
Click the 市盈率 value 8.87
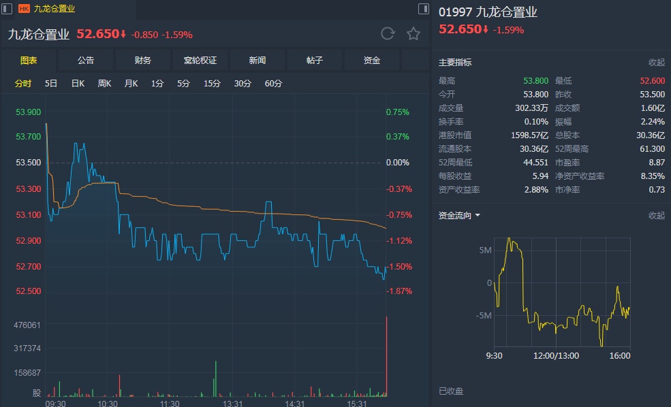657,163
